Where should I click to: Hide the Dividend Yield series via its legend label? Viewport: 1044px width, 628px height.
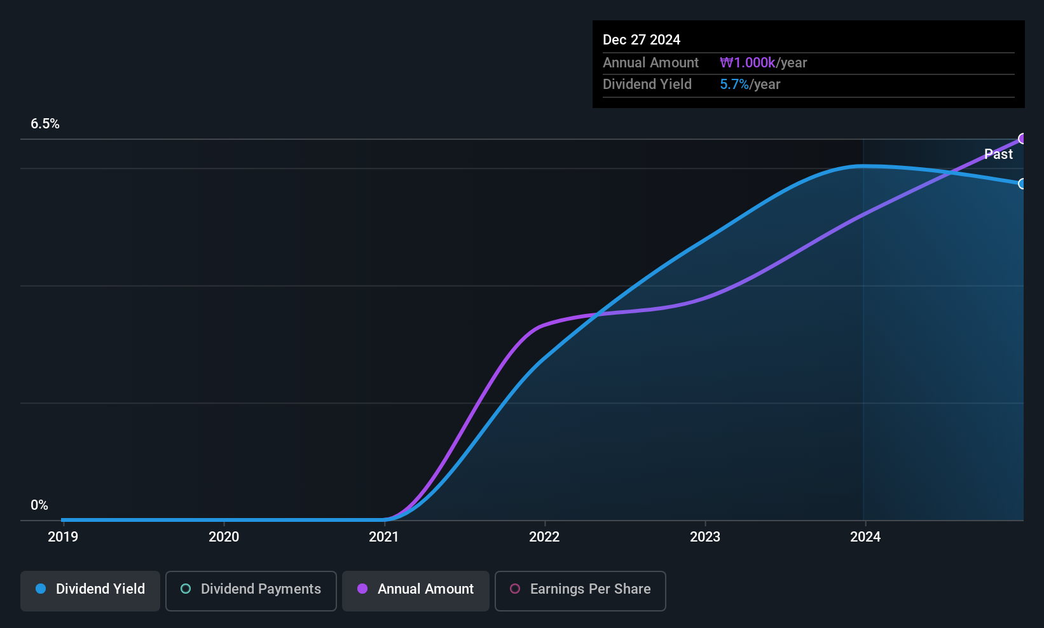[x=100, y=589]
